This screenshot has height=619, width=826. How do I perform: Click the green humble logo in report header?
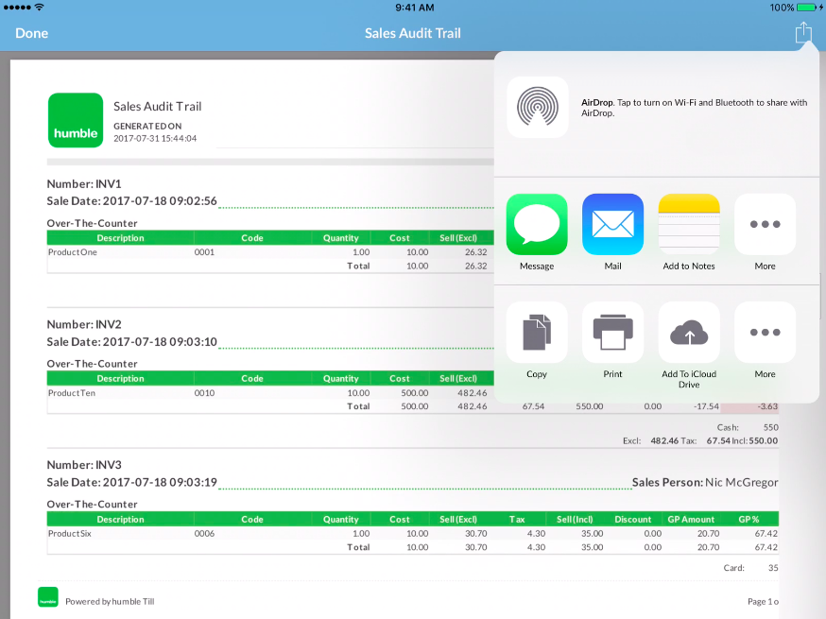click(76, 120)
